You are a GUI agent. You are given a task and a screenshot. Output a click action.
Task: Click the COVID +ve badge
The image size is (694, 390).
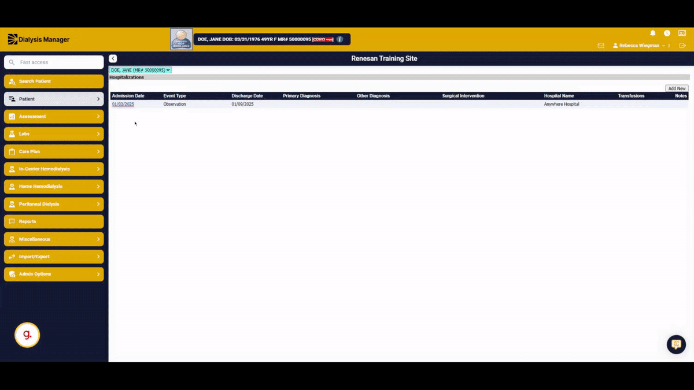(323, 39)
